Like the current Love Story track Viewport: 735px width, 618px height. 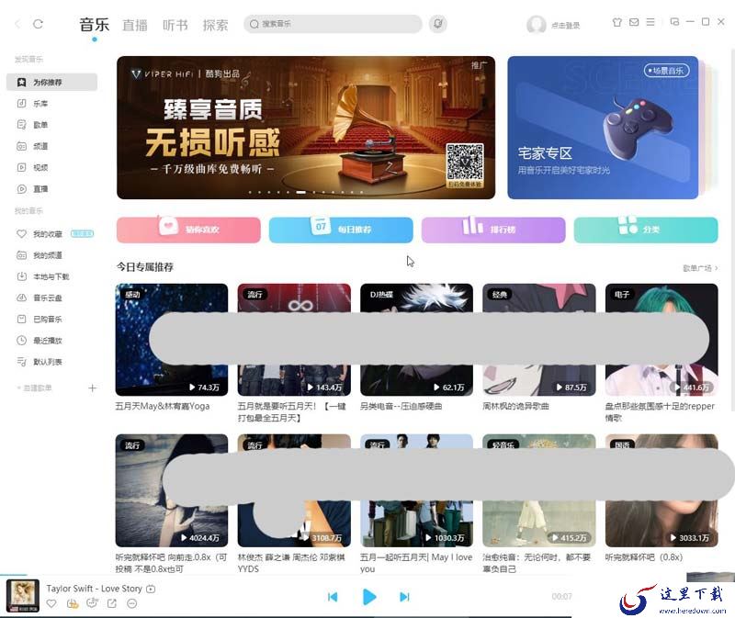pos(51,603)
